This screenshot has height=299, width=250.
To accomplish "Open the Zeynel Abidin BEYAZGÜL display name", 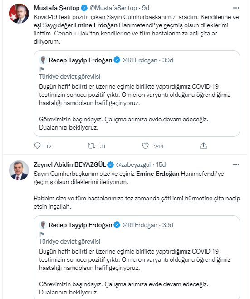I will (x=70, y=165).
